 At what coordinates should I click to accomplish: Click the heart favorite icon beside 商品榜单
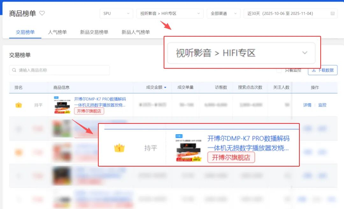42,13
